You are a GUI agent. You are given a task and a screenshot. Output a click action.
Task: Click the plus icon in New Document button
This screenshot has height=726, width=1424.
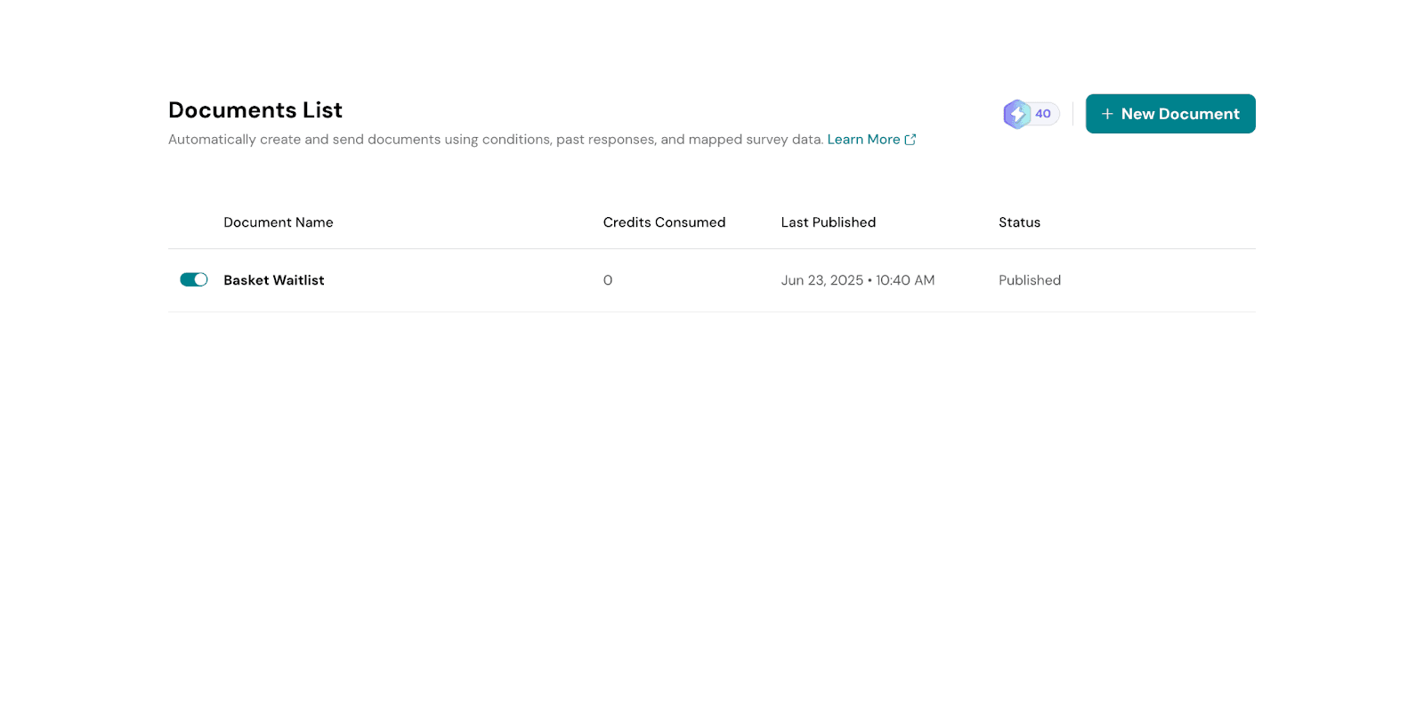click(1107, 114)
